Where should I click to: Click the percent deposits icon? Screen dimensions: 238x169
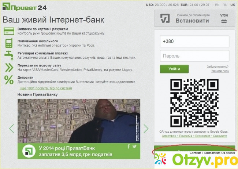(x=9, y=80)
